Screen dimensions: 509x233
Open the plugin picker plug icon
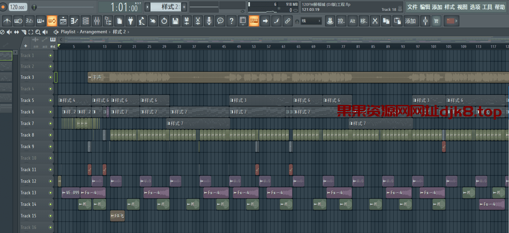(130, 21)
